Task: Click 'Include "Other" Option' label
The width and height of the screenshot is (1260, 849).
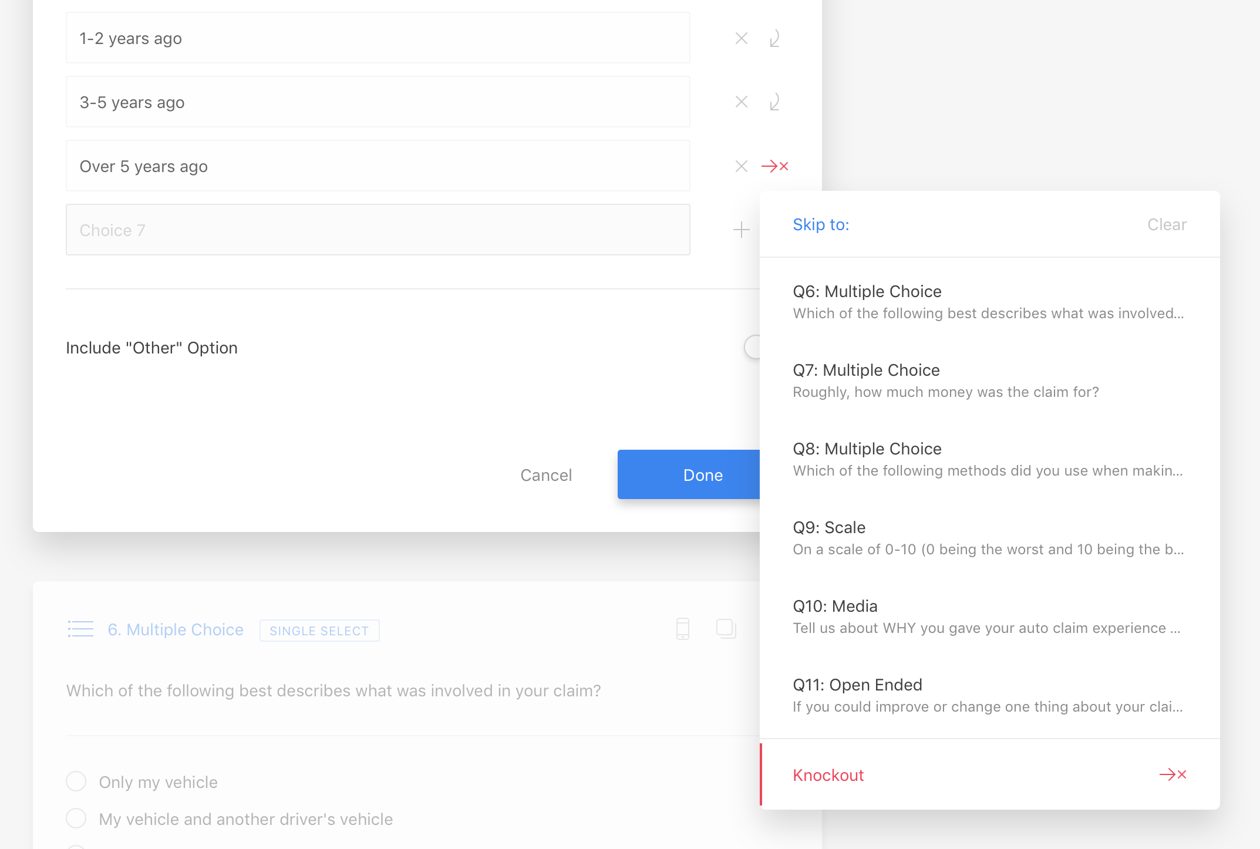Action: point(151,348)
